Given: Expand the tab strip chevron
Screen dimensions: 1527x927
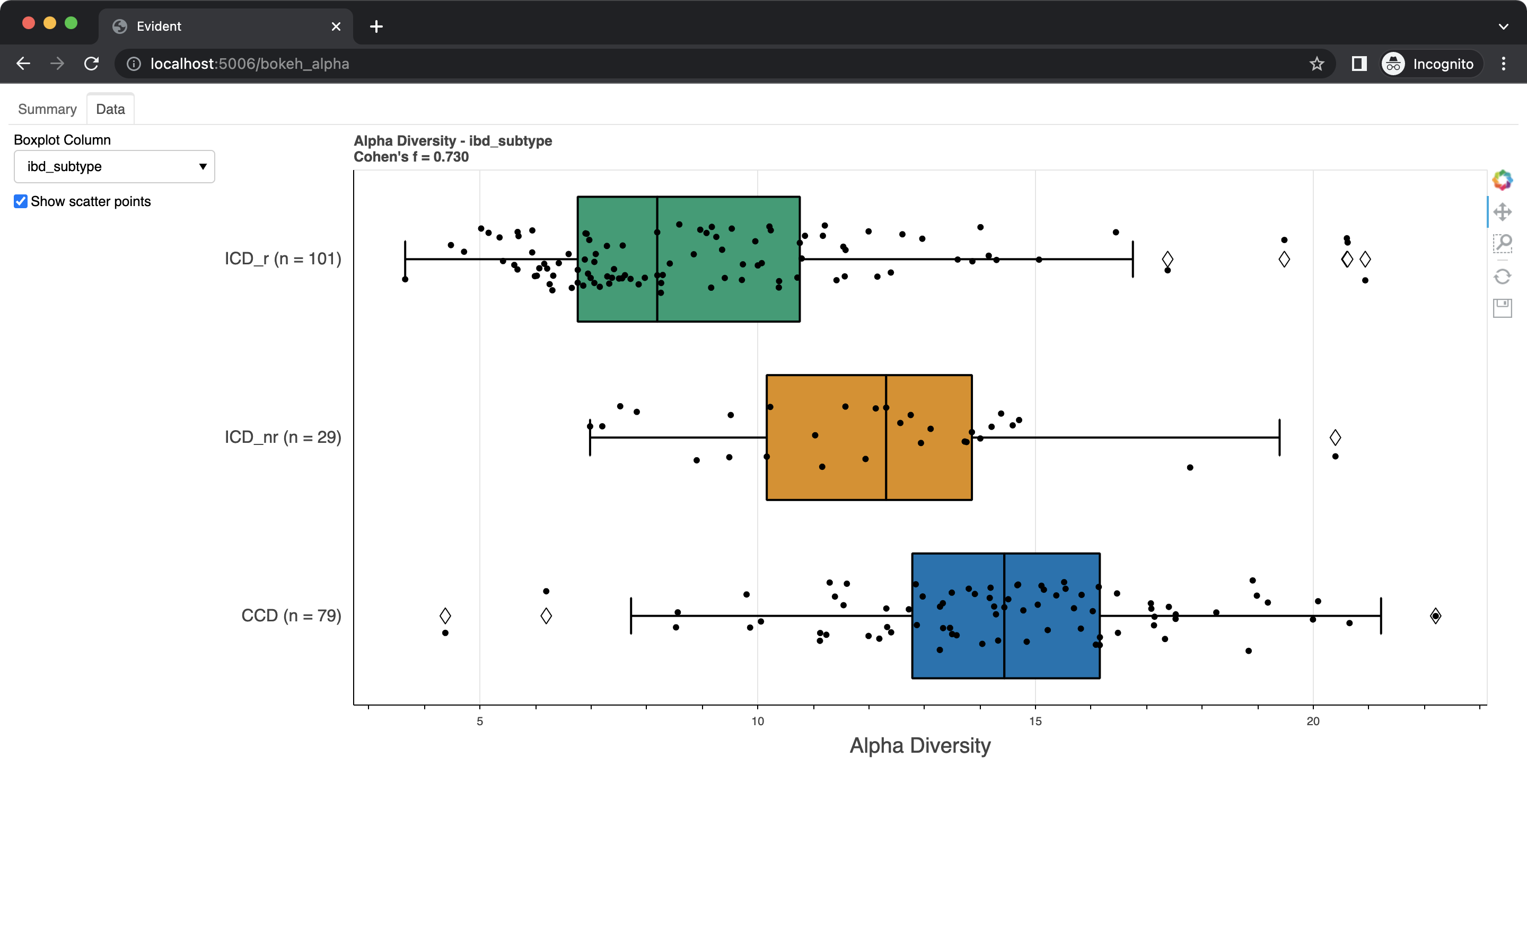Looking at the screenshot, I should click(x=1504, y=26).
